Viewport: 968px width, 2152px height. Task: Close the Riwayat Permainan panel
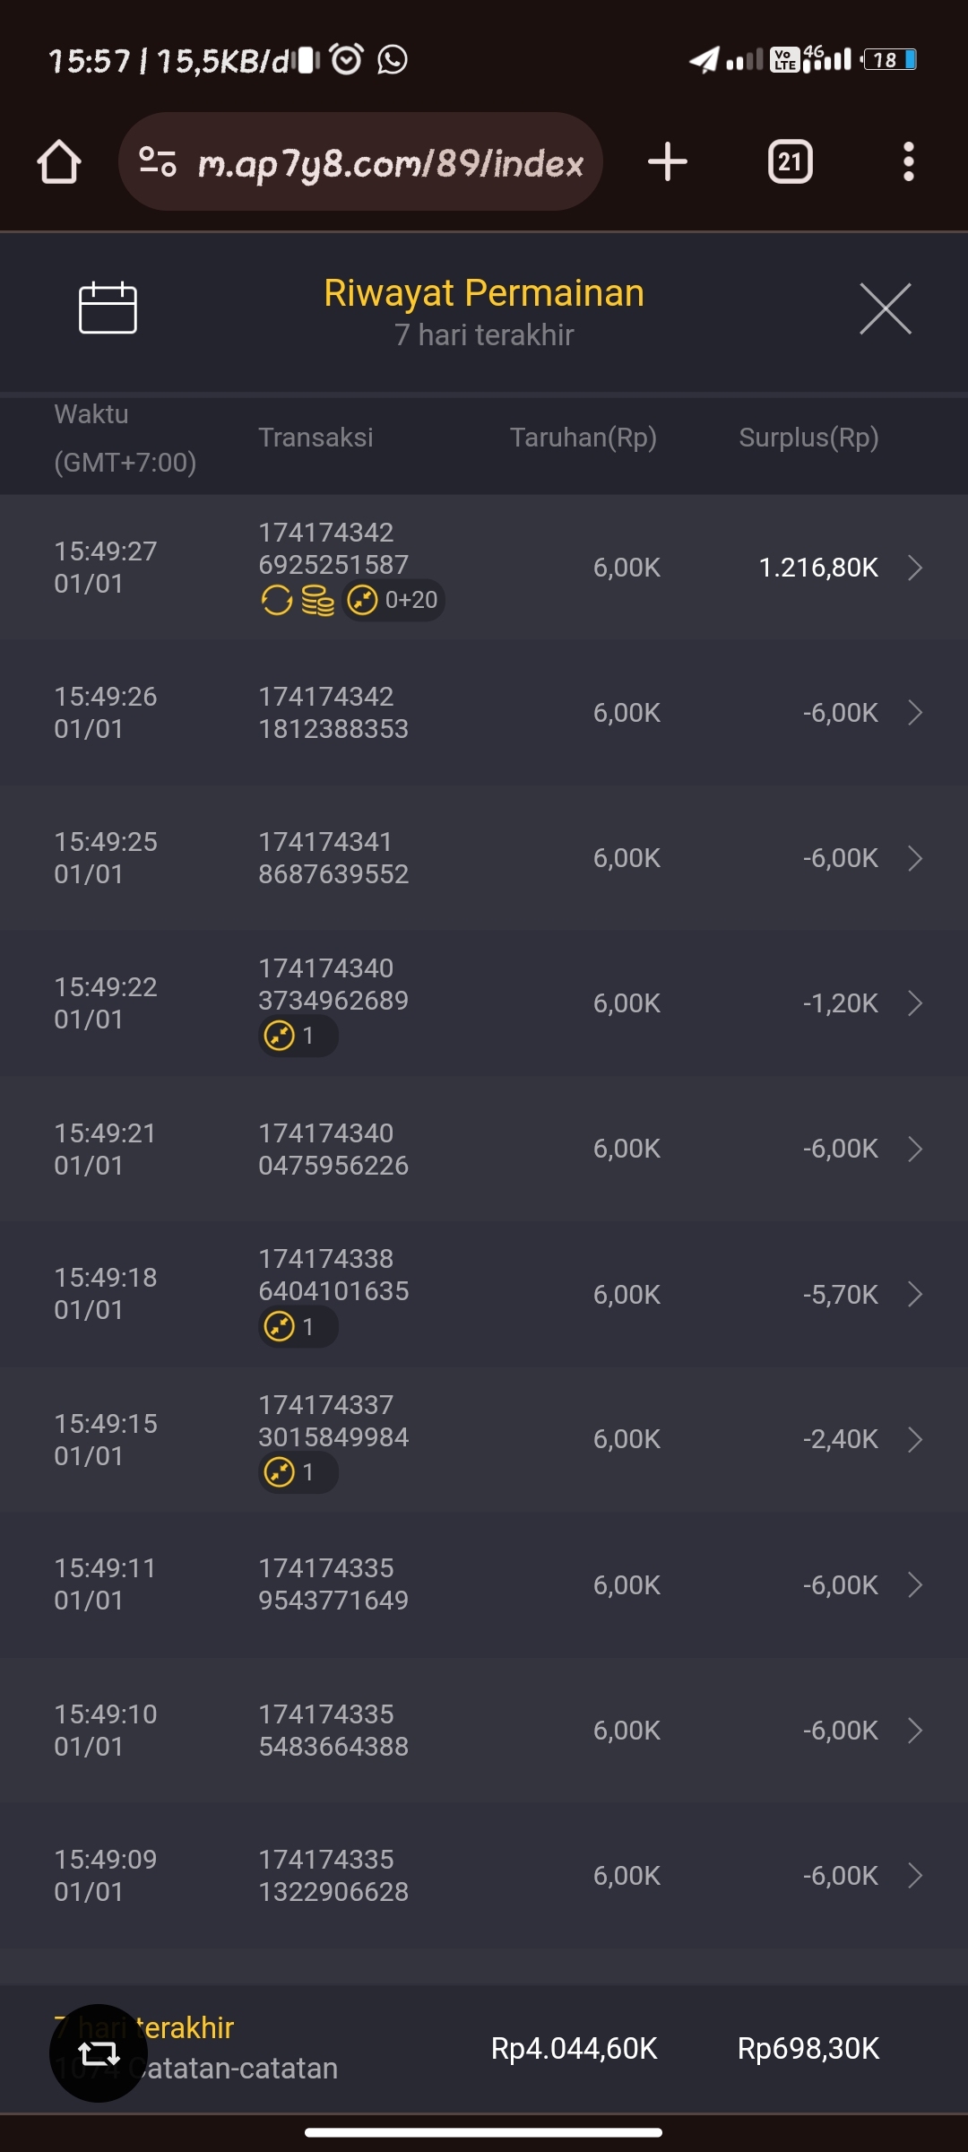(x=885, y=308)
